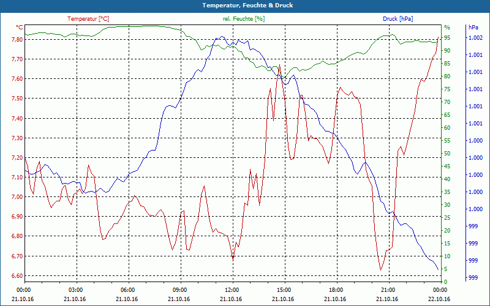This screenshot has height=306, width=490.
Task: Select the red 'Temperatur [°C]' legend label
Action: (88, 19)
